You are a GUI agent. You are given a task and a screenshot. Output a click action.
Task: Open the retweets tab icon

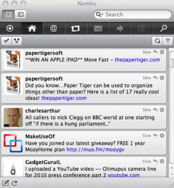point(75,29)
